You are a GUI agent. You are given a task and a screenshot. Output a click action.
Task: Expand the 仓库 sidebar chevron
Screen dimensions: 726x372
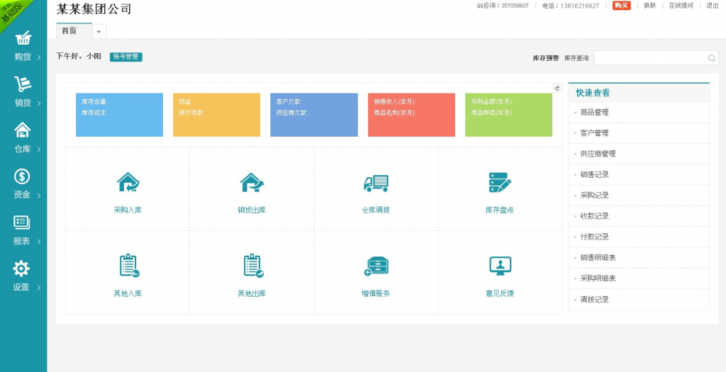click(x=39, y=150)
